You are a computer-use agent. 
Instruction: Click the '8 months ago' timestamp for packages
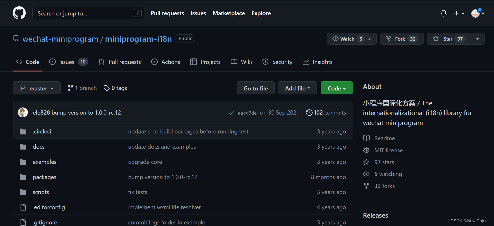[328, 177]
